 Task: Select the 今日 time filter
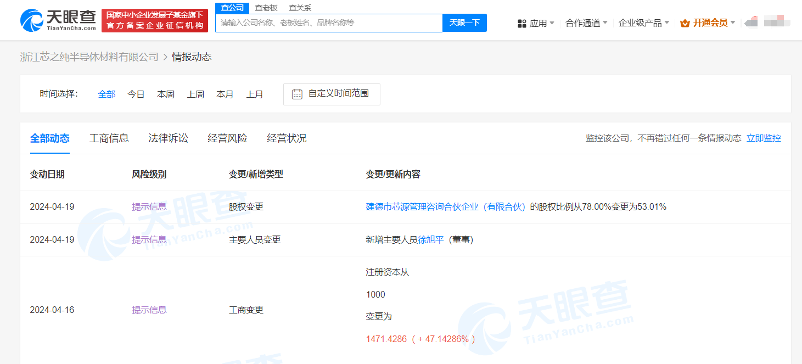(136, 94)
